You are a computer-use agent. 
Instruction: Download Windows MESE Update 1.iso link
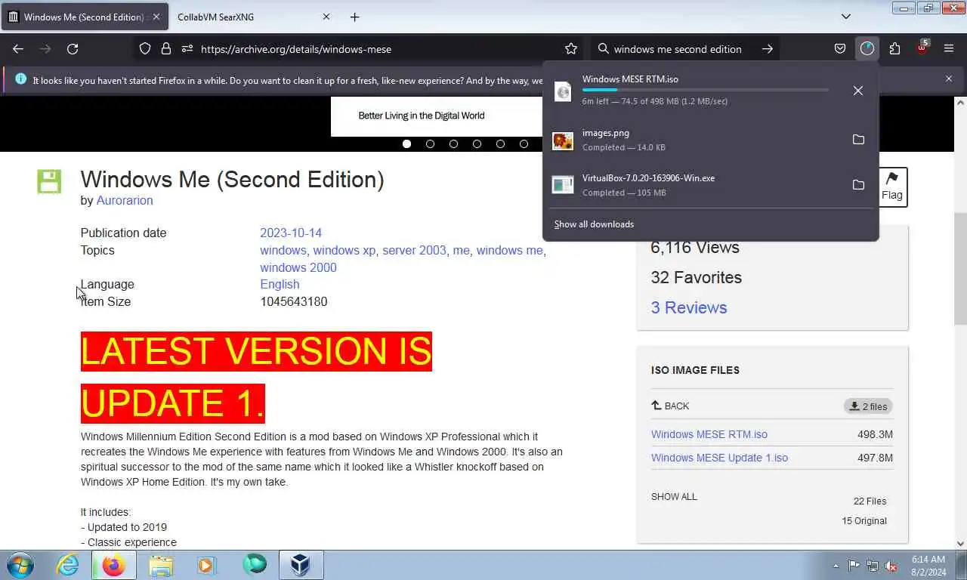719,458
